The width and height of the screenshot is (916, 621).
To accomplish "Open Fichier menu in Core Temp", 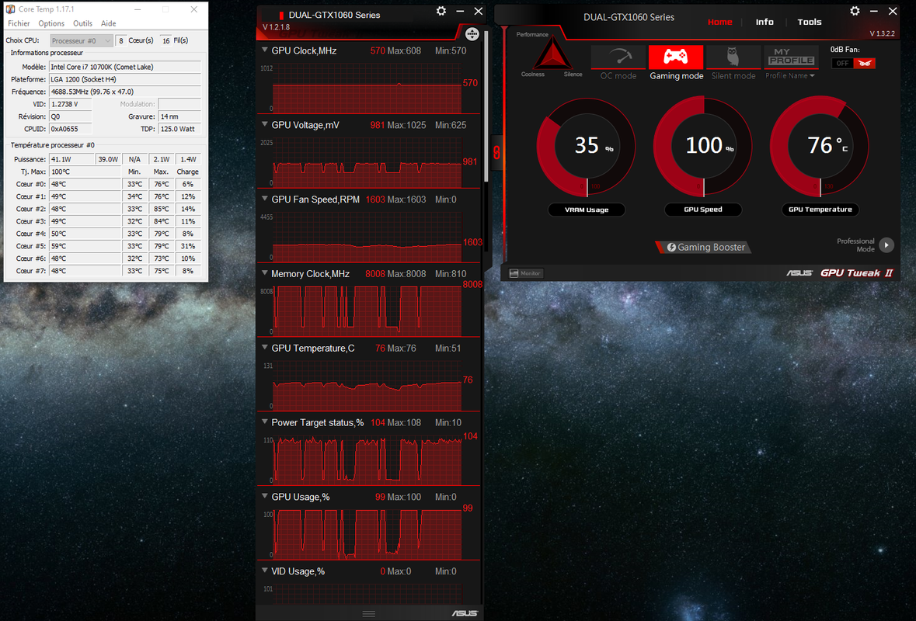I will (19, 23).
